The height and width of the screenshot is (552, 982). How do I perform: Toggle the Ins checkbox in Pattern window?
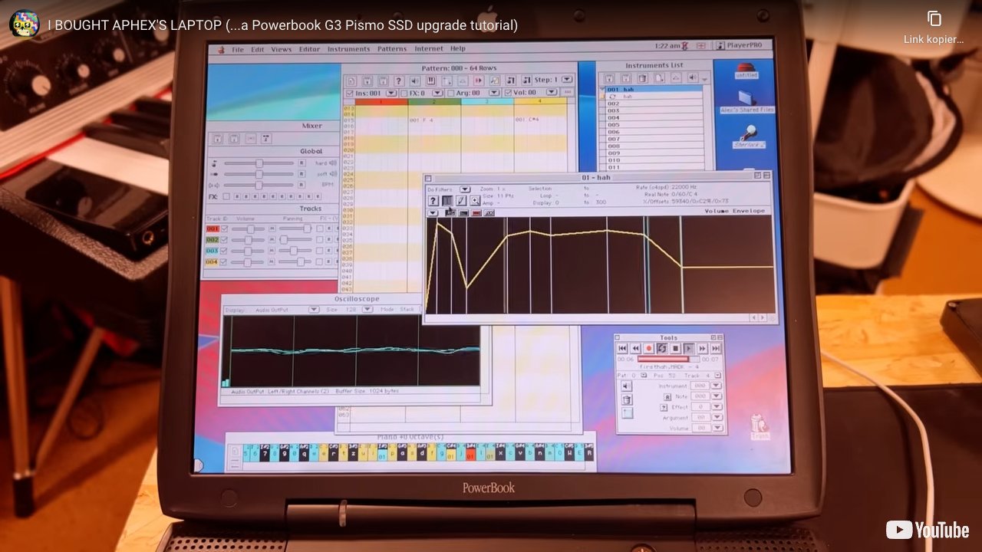[x=350, y=93]
